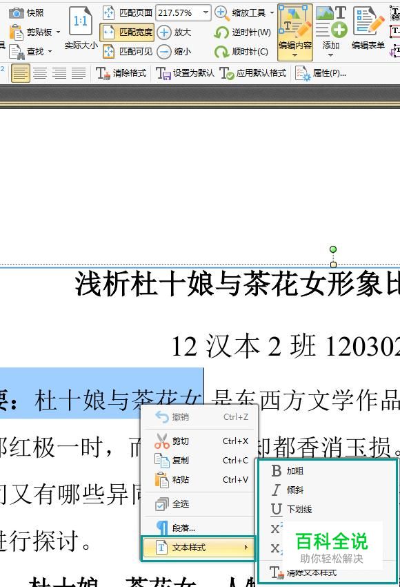Click Set as Default (设置为默认)
400x587 pixels.
(x=185, y=73)
